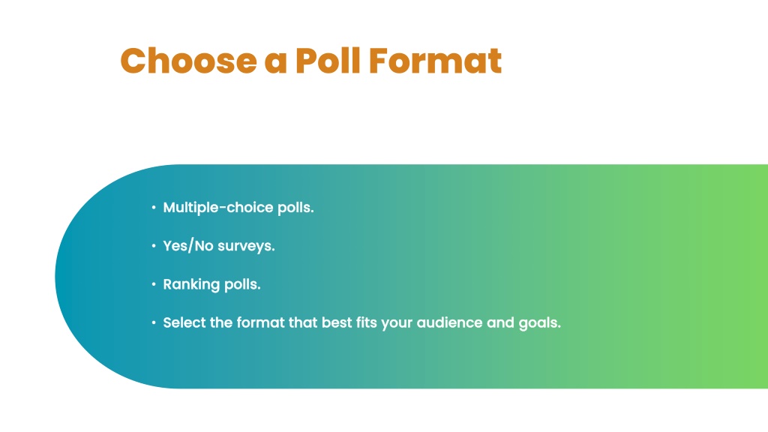Click the word "Multiple-choice" in the first bullet
The image size is (768, 432).
click(218, 208)
